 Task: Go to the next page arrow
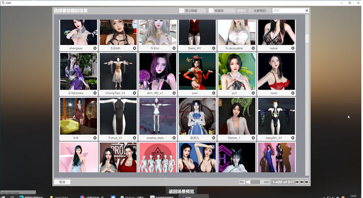click(306, 182)
